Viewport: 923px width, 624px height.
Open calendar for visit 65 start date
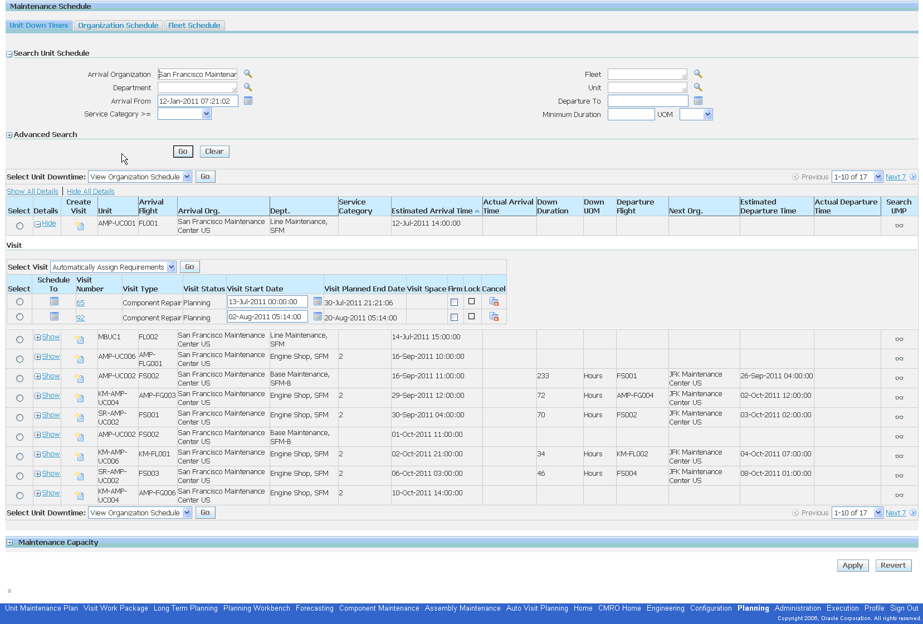coord(318,301)
